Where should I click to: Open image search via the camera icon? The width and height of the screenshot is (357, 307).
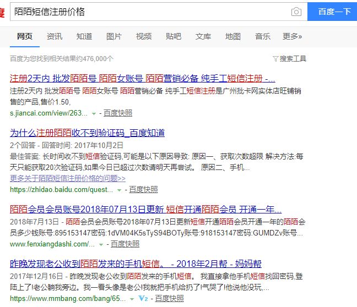coord(296,12)
